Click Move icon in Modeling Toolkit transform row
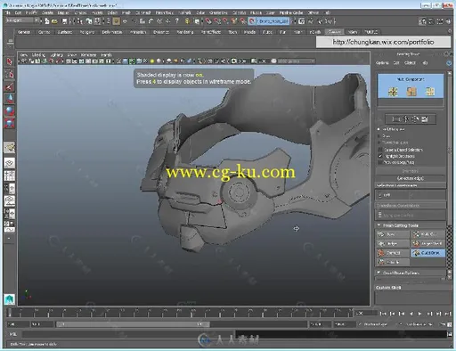Viewport: 456px width, 351px height. click(406, 119)
